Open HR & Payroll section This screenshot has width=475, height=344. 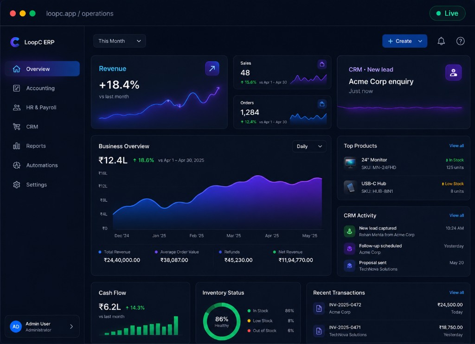point(42,108)
